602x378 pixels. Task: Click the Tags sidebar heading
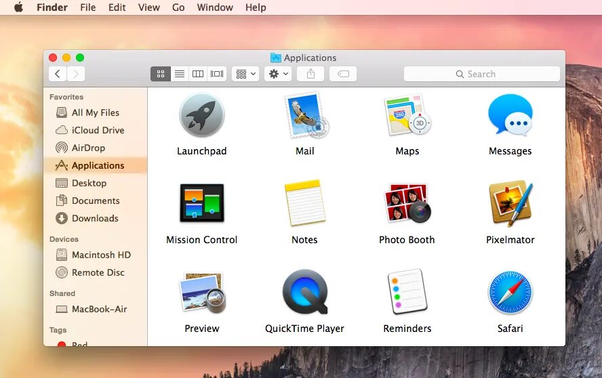[x=58, y=330]
